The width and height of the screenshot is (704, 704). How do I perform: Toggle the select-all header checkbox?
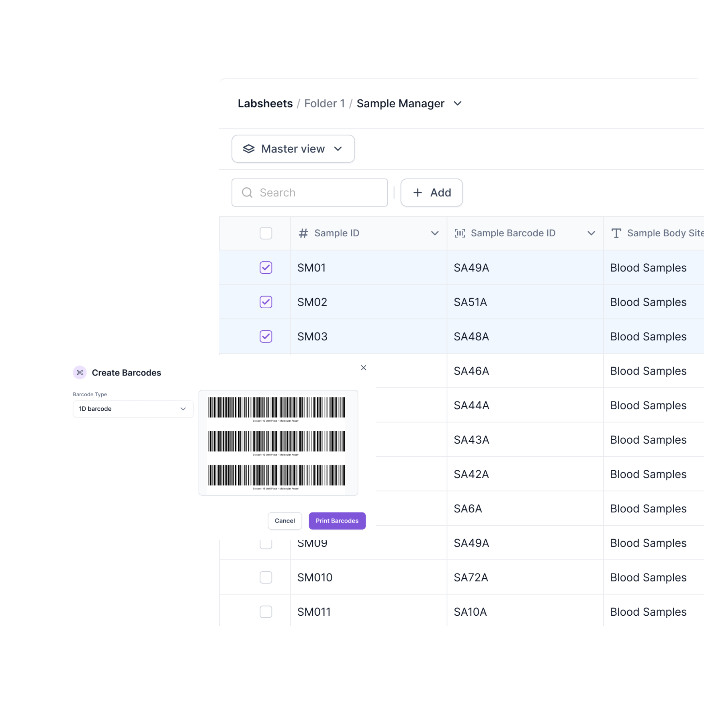tap(266, 233)
